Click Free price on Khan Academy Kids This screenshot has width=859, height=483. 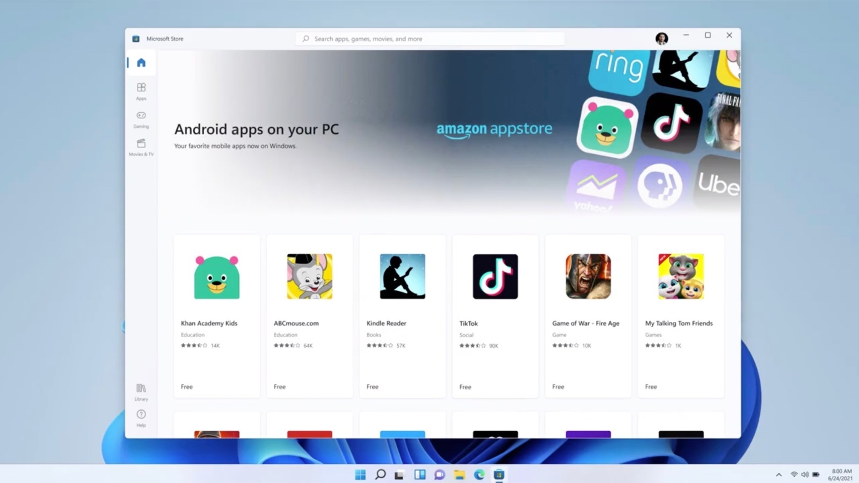[x=187, y=386]
